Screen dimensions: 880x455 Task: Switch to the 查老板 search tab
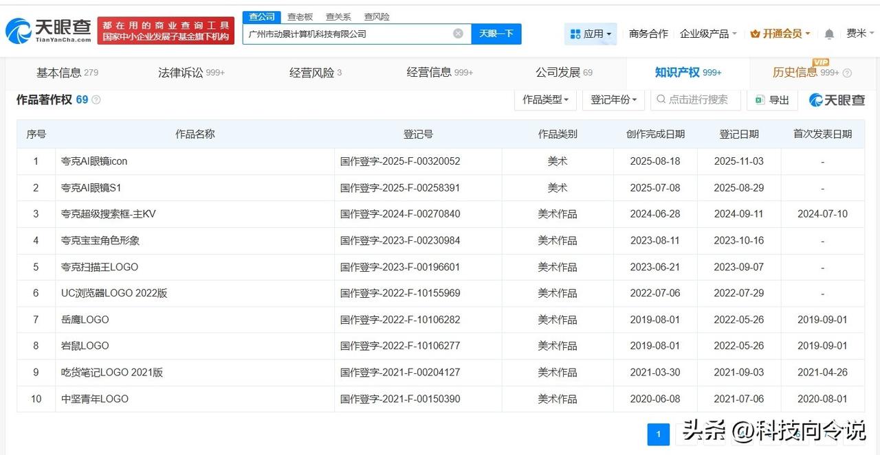click(300, 16)
